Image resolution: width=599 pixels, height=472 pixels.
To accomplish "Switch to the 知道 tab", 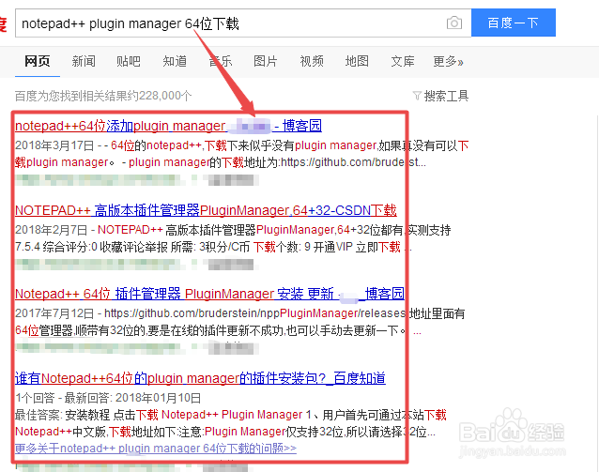I will click(x=175, y=61).
